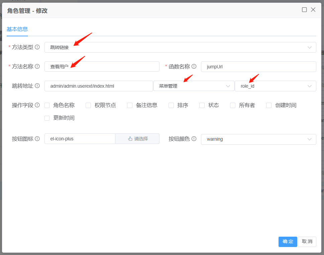Screen dimensions: 324x255
Task: Click the 请选择 icon picker button
Action: 137,139
